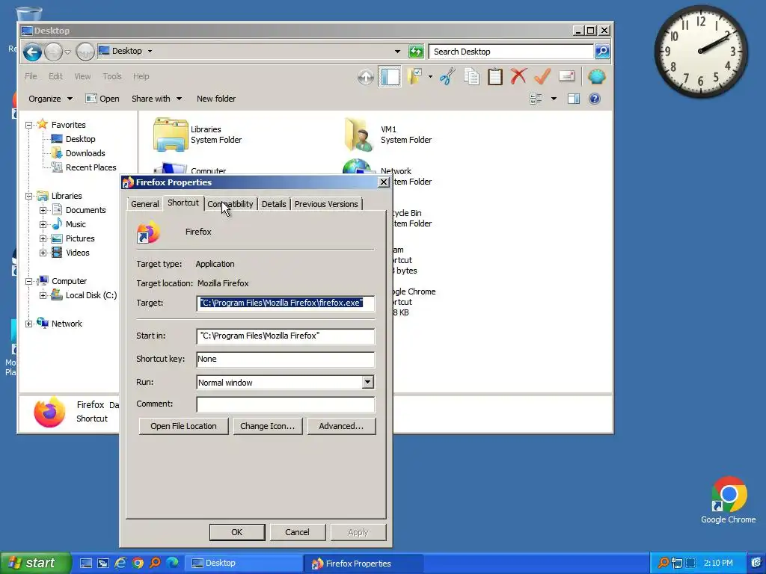Image resolution: width=766 pixels, height=574 pixels.
Task: Open the Organize dropdown menu
Action: click(50, 99)
